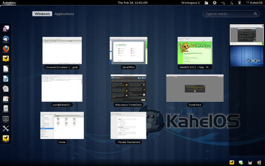Open the accessibility menu icon

[215, 3]
